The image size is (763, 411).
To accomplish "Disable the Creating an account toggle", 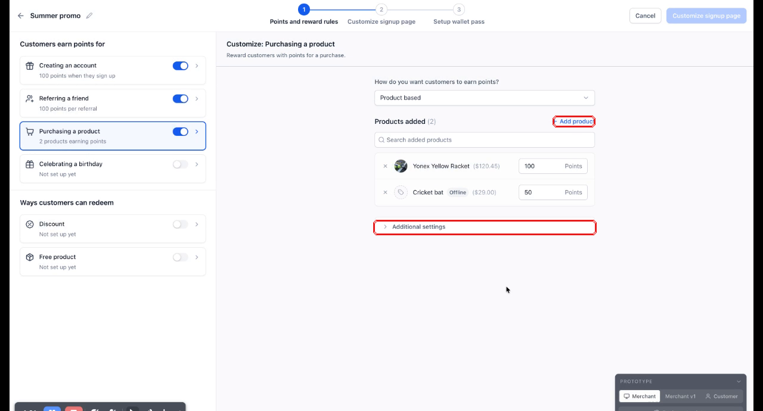I will tap(181, 66).
